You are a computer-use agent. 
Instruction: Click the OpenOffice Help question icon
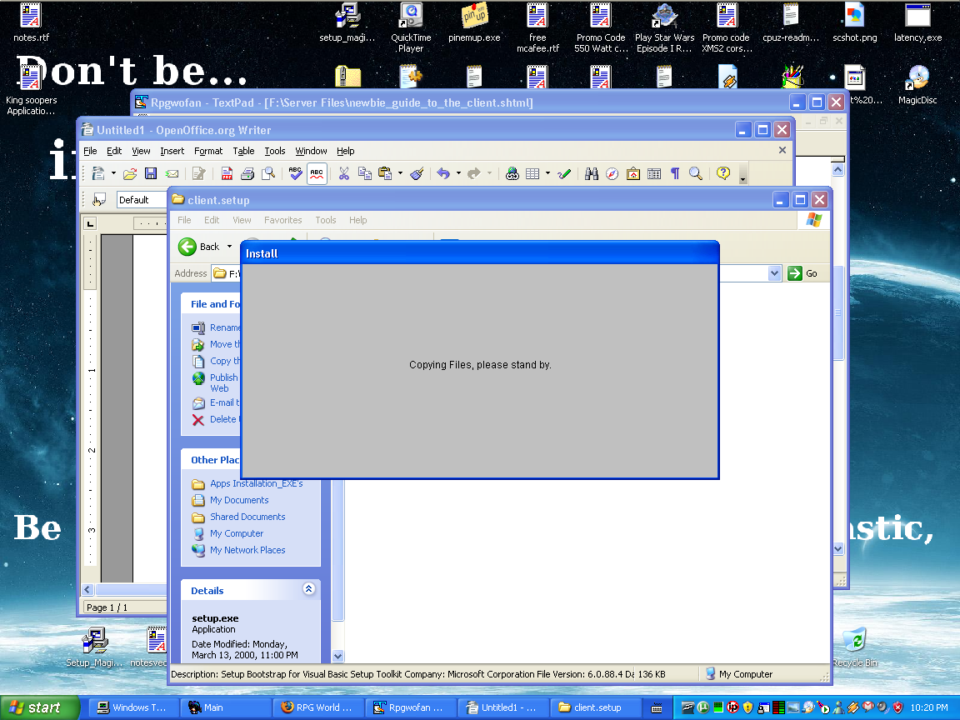click(x=723, y=174)
